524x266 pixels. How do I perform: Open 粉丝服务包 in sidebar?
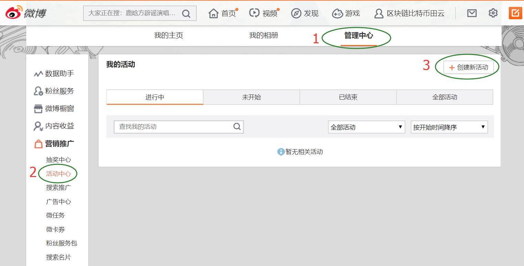[x=62, y=243]
